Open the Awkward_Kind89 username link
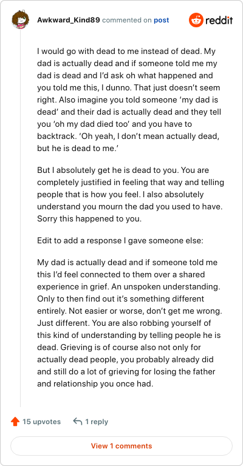 (69, 20)
